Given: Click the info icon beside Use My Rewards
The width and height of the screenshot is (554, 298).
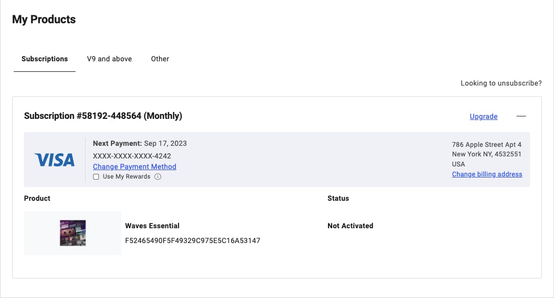Looking at the screenshot, I should pos(158,177).
